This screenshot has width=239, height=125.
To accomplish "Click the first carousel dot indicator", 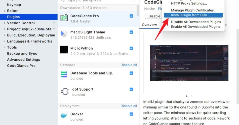I will coord(187,96).
